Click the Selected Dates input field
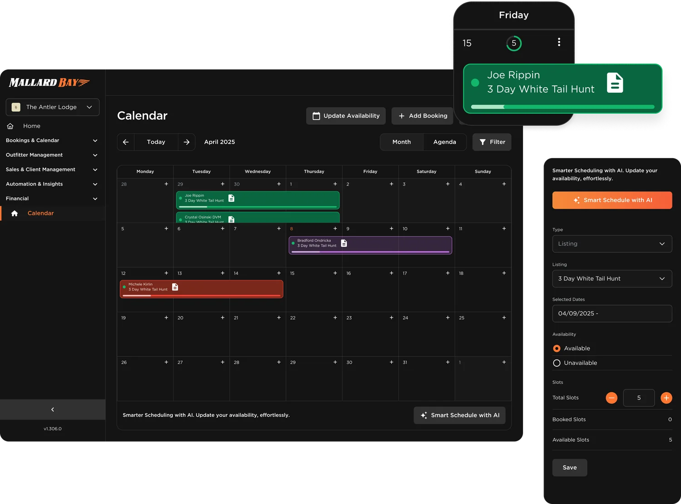Screen dimensions: 681x504 [612, 314]
